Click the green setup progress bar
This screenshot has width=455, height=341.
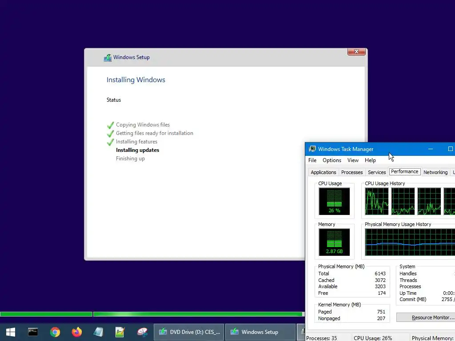tap(152, 314)
